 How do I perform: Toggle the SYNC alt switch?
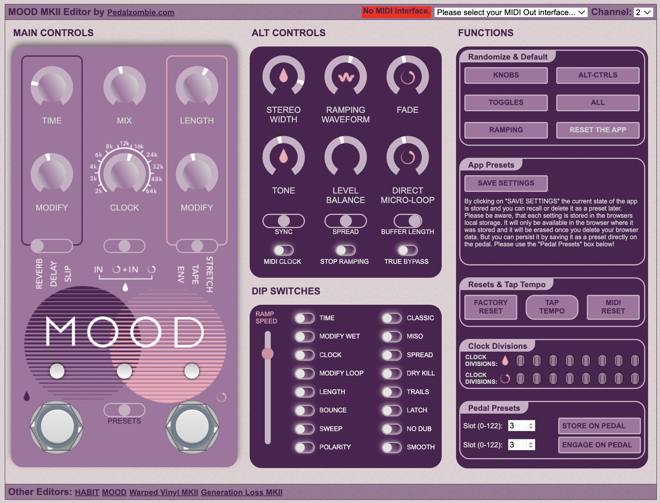point(283,221)
